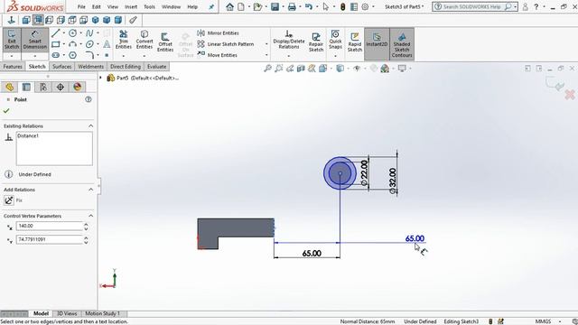Click Mirror Entities
This screenshot has width=578, height=325.
[218, 33]
